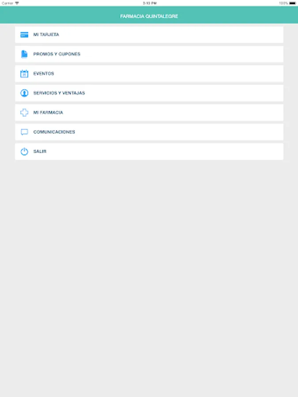Tap the power icon next to Salir
The width and height of the screenshot is (298, 397).
24,152
